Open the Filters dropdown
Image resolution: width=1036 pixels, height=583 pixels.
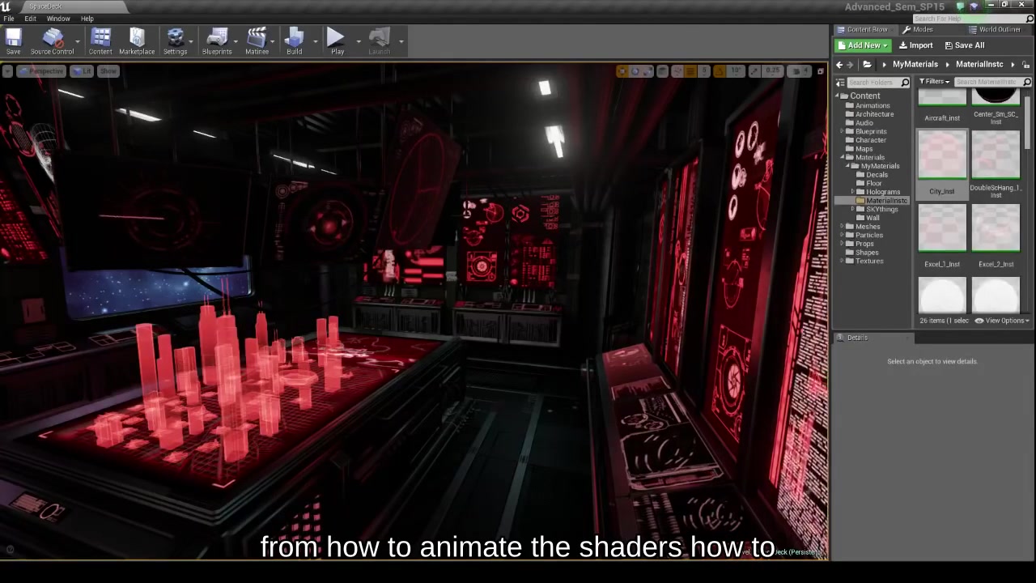[x=934, y=82]
